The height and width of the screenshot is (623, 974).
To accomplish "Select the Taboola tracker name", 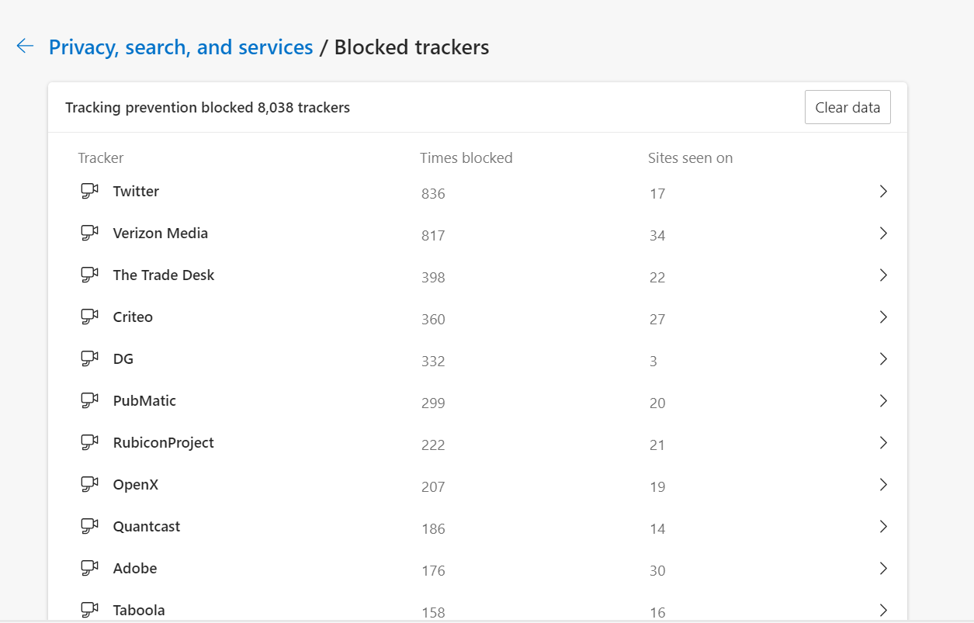I will [x=139, y=611].
